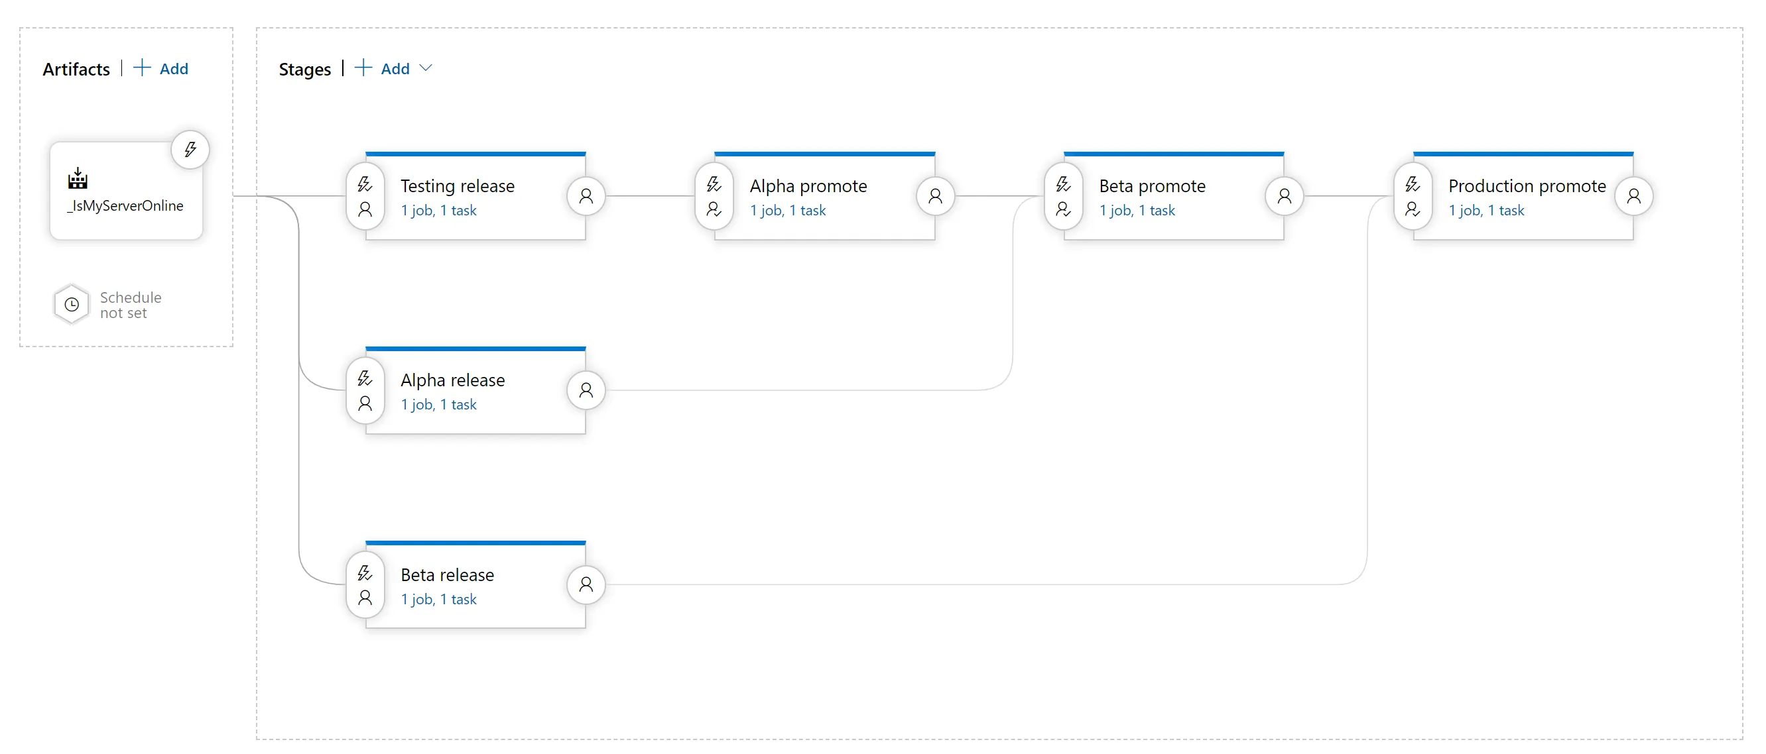
Task: Open pre-deployment conditions for Production promote
Action: [1413, 184]
